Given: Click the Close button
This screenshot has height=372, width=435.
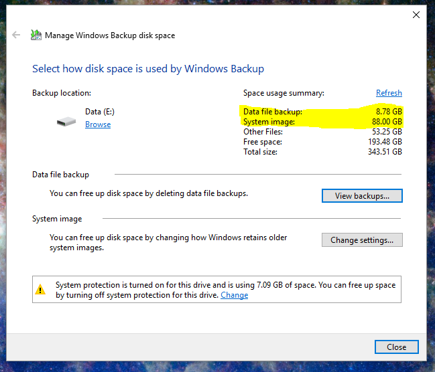Looking at the screenshot, I should tap(396, 347).
